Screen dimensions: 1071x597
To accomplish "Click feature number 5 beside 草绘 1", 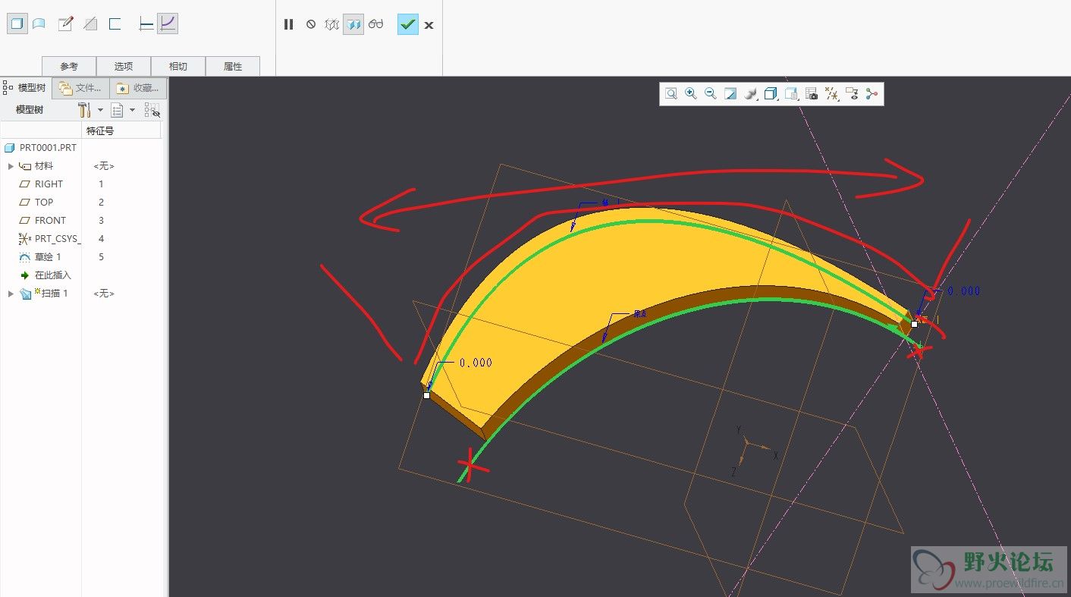I will pos(101,257).
